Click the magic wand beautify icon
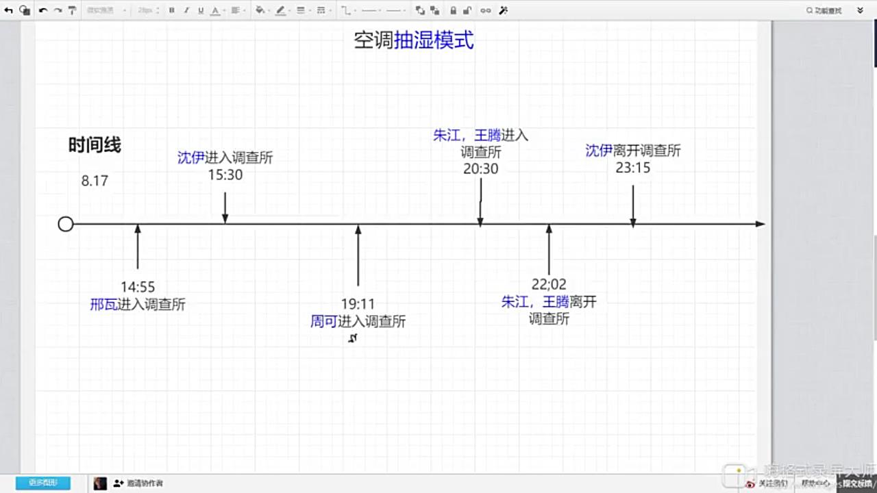Viewport: 877px width, 493px height. click(503, 10)
